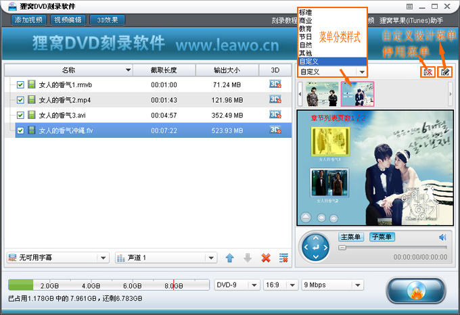The width and height of the screenshot is (460, 315).
Task: Click the next page round arrow in preview
Action: 333,218
